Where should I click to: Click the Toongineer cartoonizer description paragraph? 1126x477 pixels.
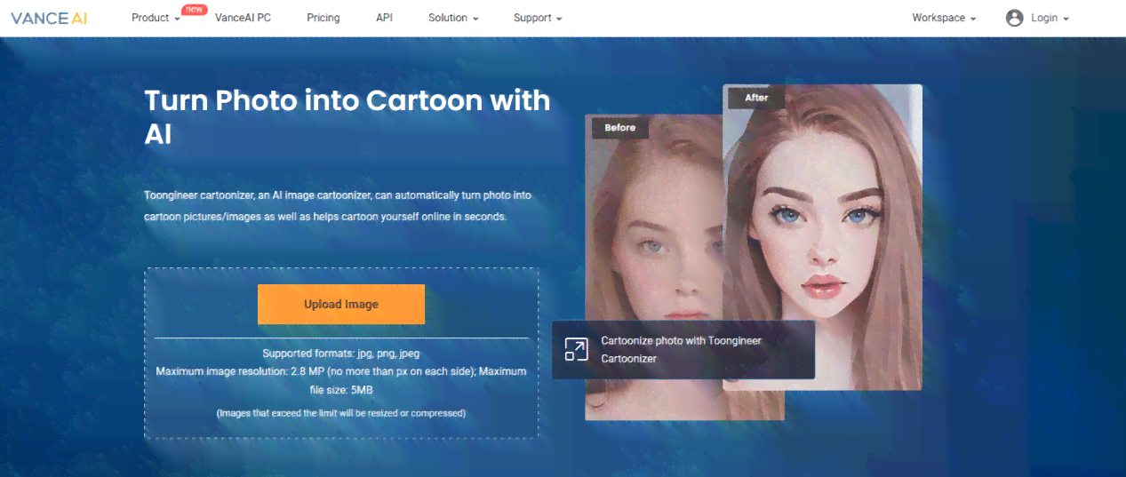[338, 205]
